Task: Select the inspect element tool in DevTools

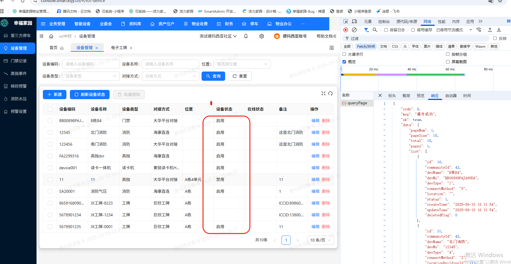Action: coord(345,21)
